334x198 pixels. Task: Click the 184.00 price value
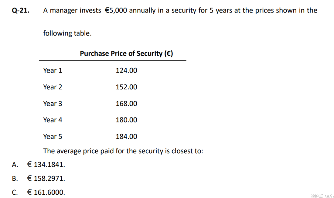[x=126, y=136]
